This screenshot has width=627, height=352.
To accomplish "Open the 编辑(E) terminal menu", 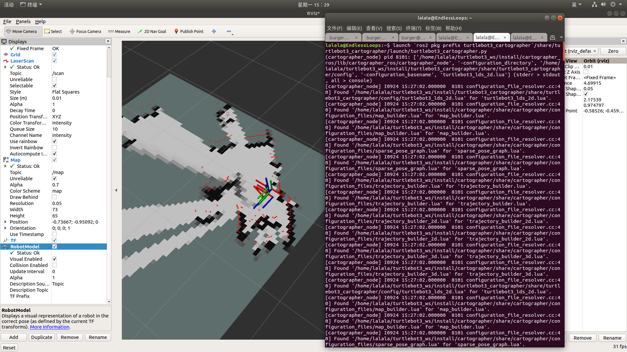I will (x=354, y=28).
